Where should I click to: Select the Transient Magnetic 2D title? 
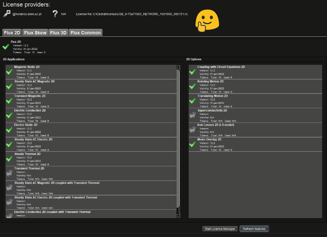[x=30, y=96]
